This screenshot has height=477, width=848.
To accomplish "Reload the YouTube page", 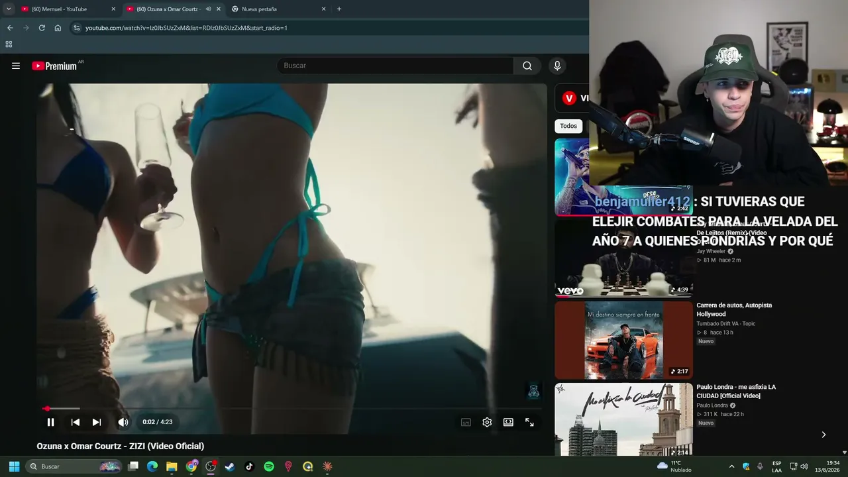I will tap(42, 28).
